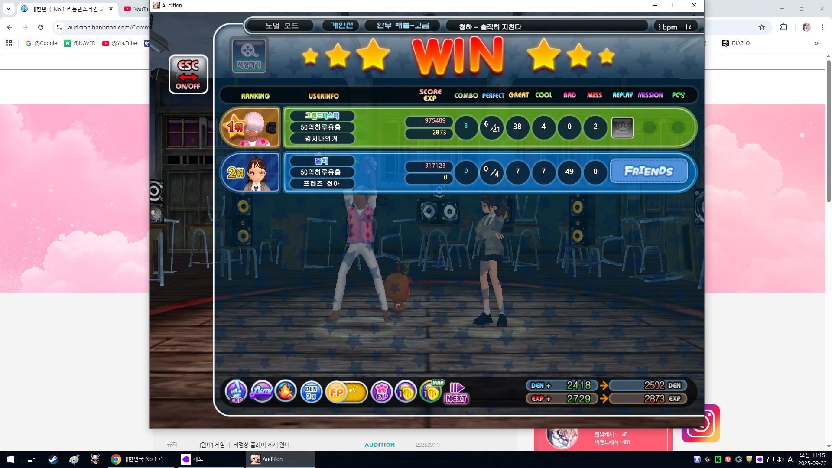Image resolution: width=832 pixels, height=468 pixels.
Task: Click the save replay (저장하기) button
Action: tap(249, 56)
